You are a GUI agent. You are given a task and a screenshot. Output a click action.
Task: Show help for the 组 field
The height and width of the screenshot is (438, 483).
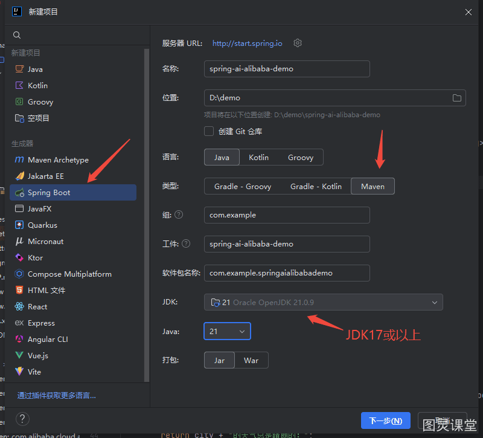[179, 214]
